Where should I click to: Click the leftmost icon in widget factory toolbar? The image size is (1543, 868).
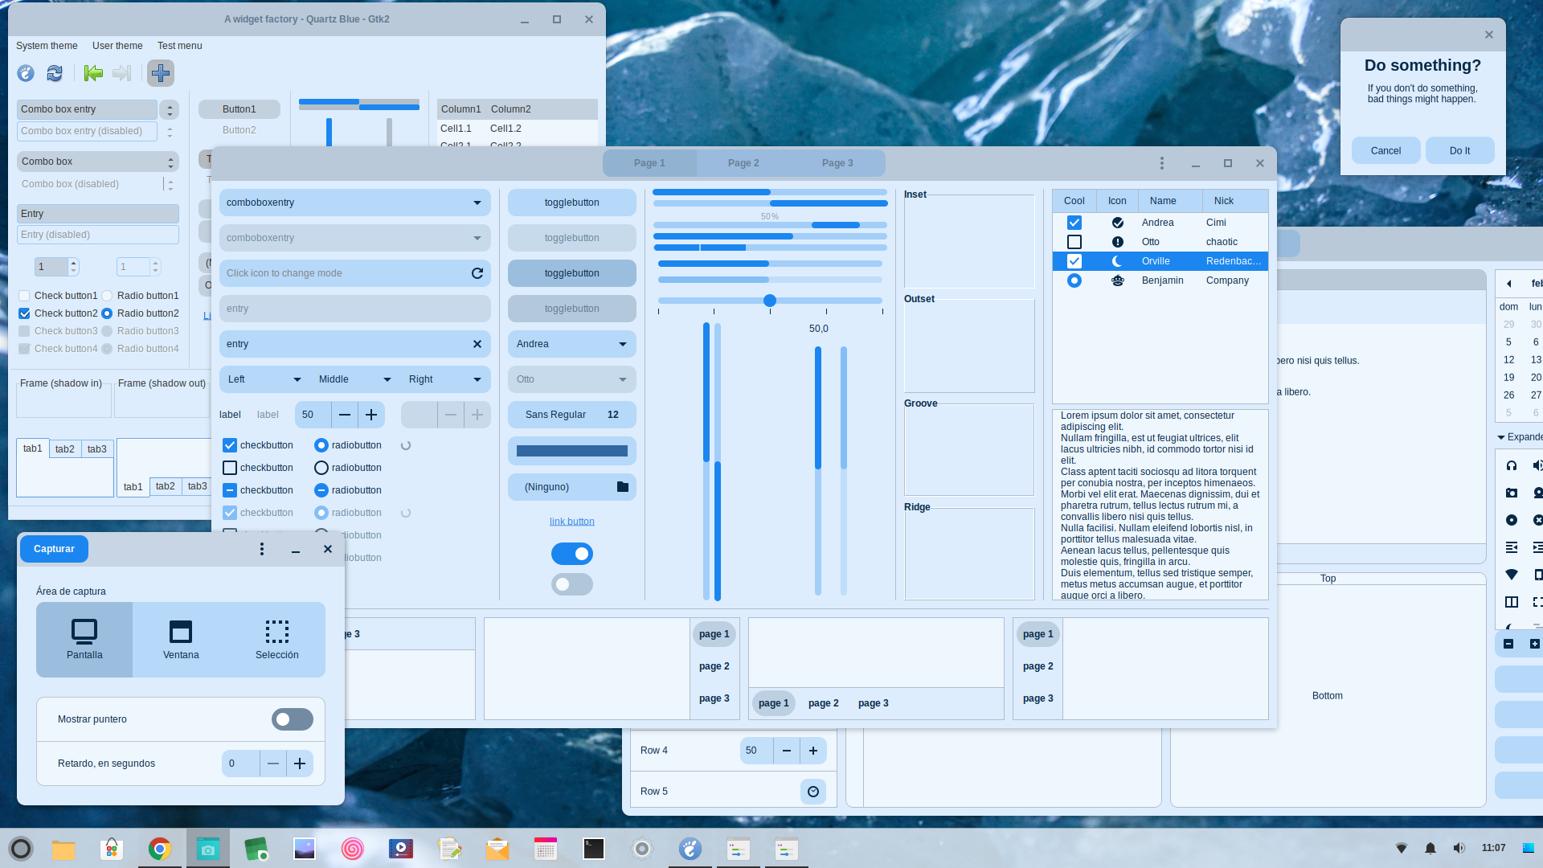coord(26,73)
